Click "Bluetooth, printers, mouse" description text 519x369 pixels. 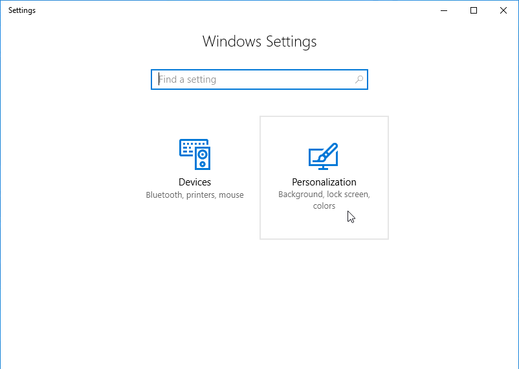point(195,195)
